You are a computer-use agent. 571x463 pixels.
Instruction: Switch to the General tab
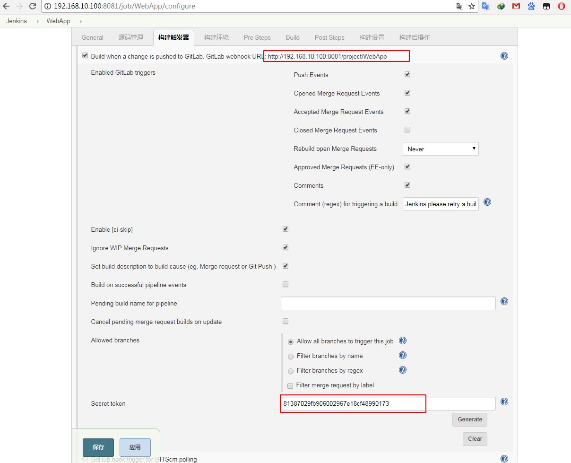click(92, 37)
